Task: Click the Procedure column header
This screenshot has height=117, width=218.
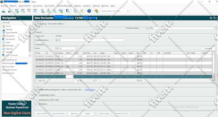Action: [x=60, y=53]
